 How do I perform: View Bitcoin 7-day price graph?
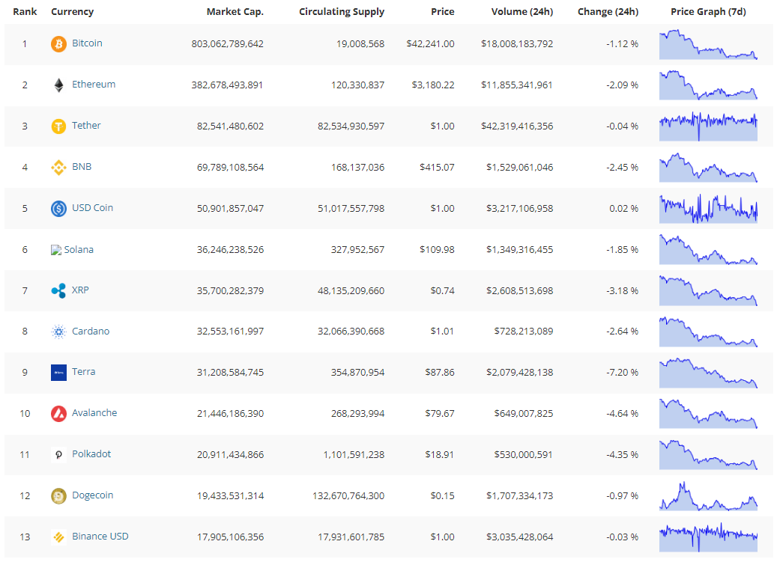tap(708, 44)
